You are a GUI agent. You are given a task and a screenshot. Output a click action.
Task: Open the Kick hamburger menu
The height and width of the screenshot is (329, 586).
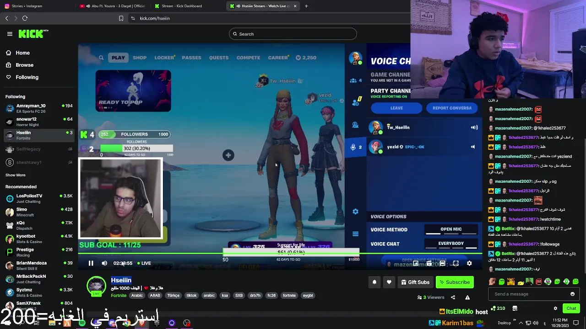(x=10, y=34)
